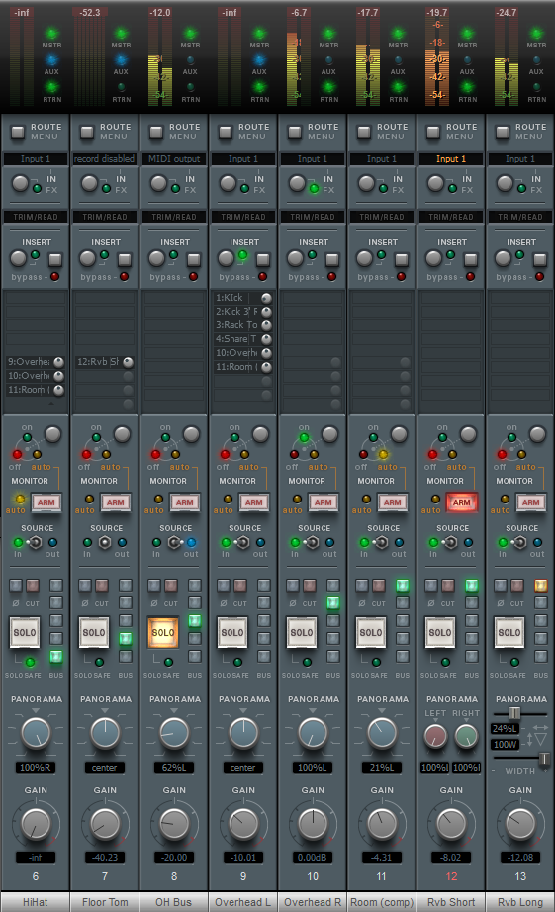The image size is (555, 912).
Task: Click the INSERT enable LED on Overhead L
Action: [242, 255]
